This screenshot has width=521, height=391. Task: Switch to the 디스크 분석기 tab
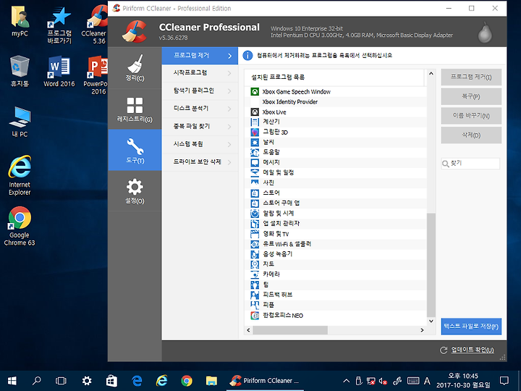(x=200, y=109)
